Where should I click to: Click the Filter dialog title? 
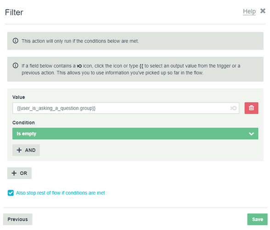tap(14, 12)
